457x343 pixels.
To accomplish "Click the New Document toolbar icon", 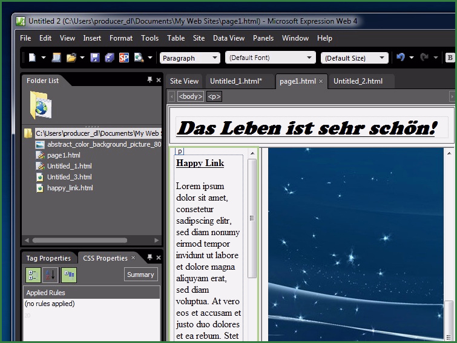I will (x=32, y=58).
